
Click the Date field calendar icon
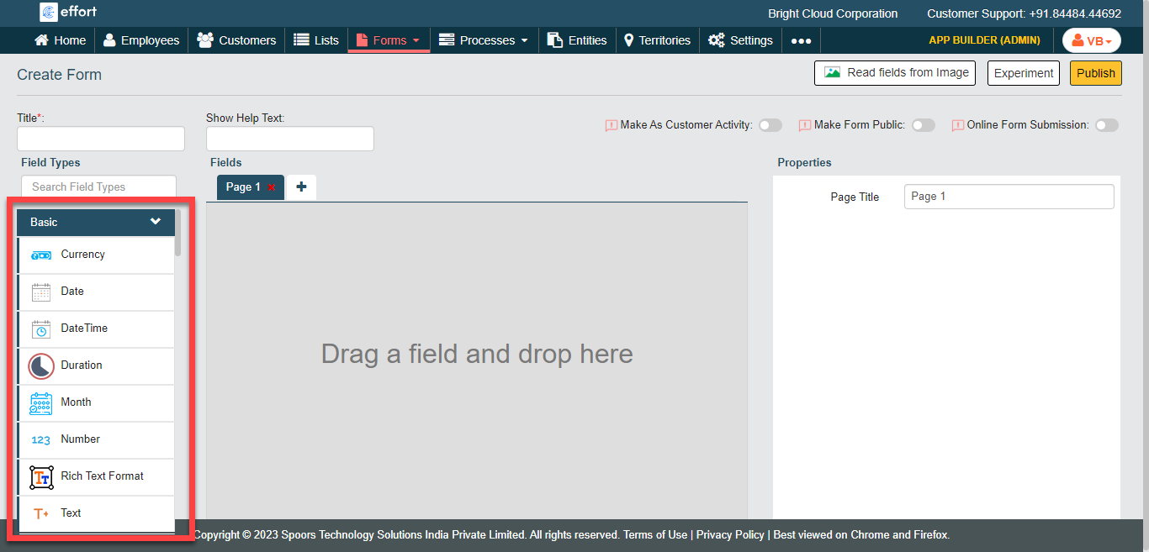pos(41,292)
